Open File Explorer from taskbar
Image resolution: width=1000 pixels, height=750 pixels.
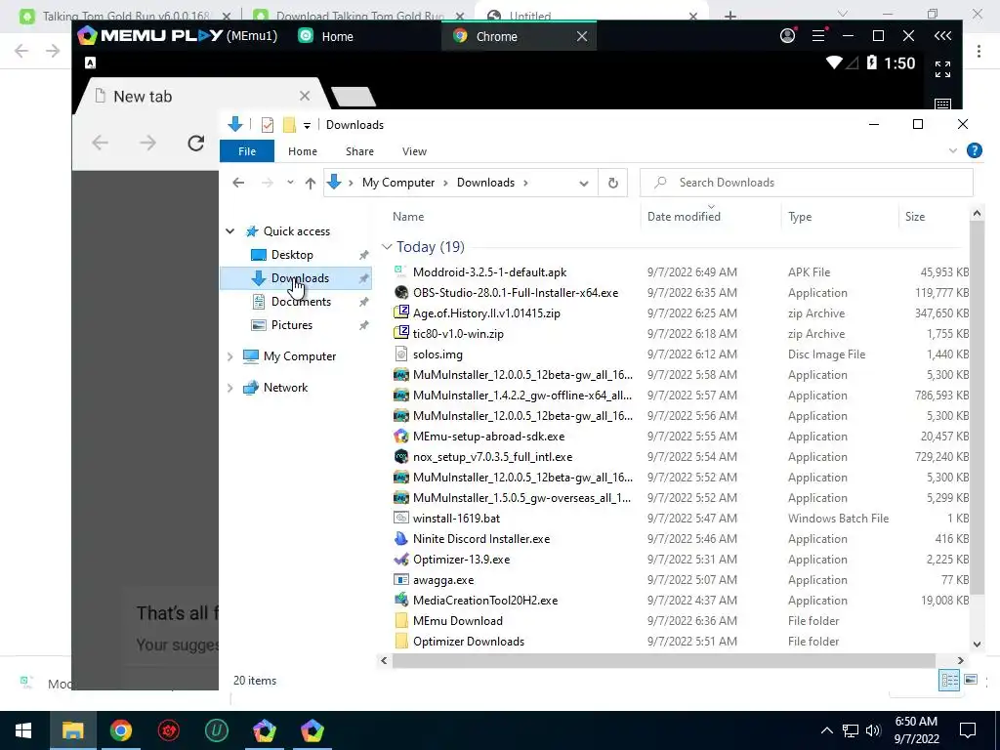click(x=72, y=730)
